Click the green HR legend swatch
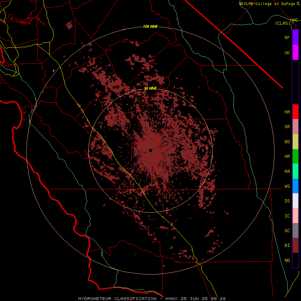Viewport: 301px width, 301px height. coord(295,157)
